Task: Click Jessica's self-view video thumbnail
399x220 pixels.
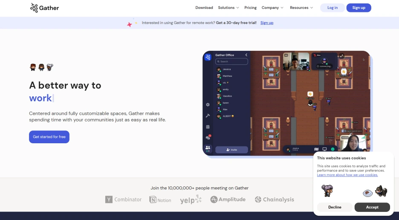Action: coord(353,143)
